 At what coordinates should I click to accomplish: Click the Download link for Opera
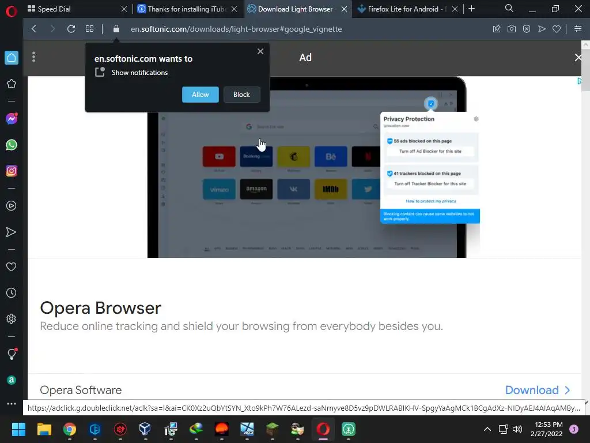pos(538,391)
